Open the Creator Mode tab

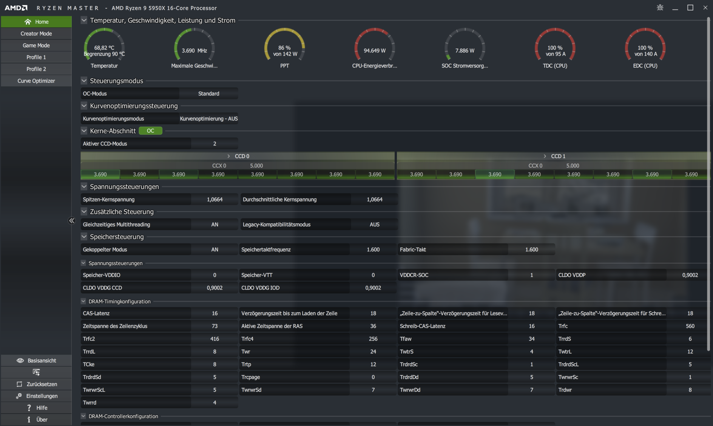coord(36,34)
